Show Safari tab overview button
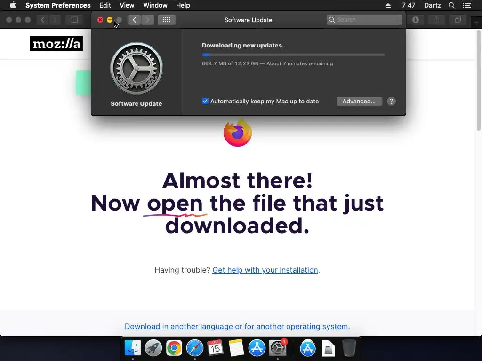Screen dimensions: 482x361 point(458,20)
